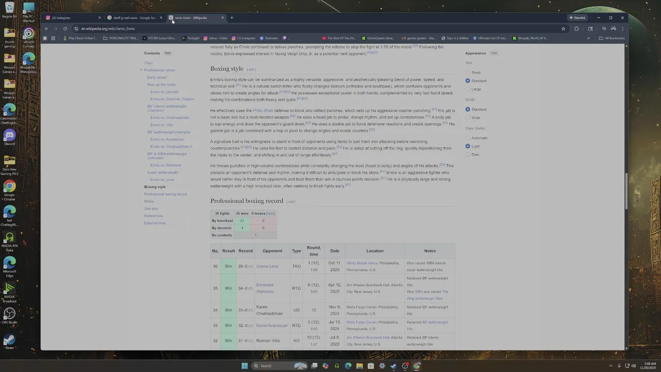
Task: Open Steam from the taskbar
Action: (x=394, y=366)
